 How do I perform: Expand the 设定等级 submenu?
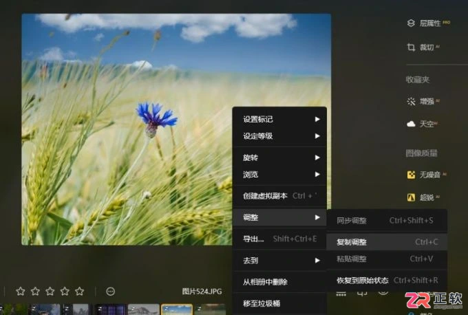279,136
